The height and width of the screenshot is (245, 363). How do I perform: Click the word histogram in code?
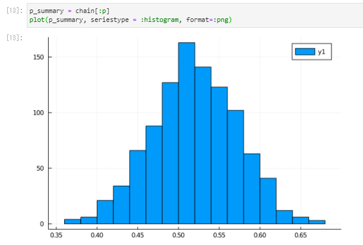click(x=161, y=20)
